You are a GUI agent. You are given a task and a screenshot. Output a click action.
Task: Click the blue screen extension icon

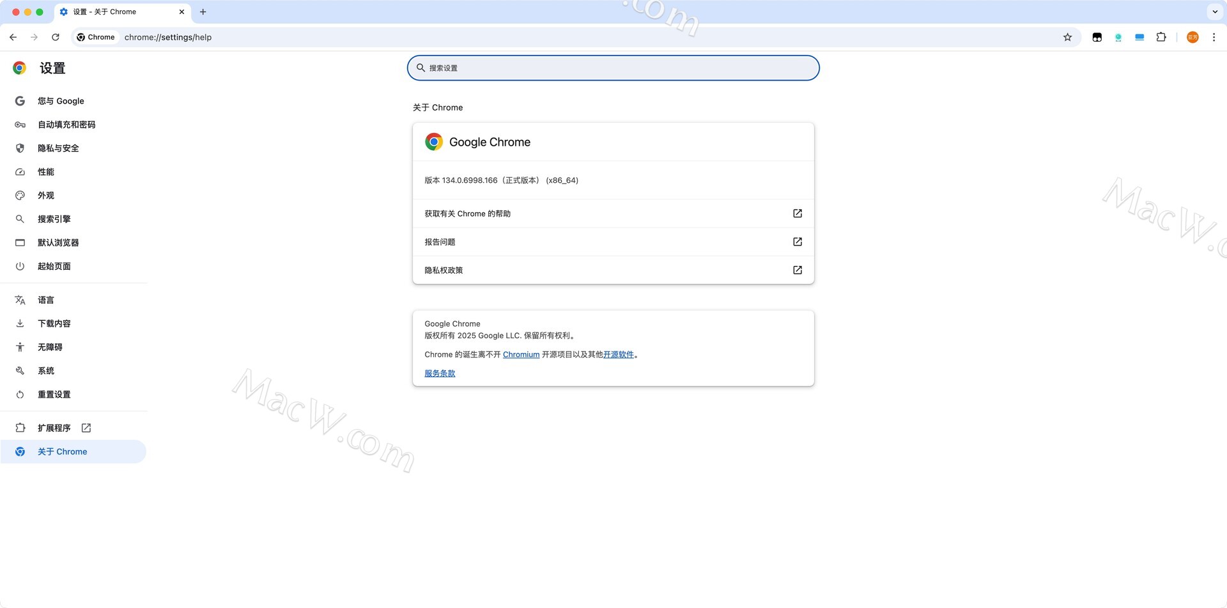click(x=1139, y=37)
